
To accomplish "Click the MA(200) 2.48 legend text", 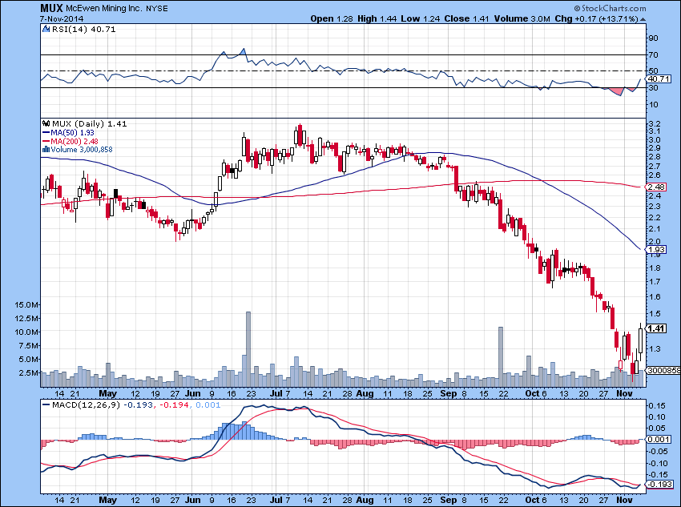I will point(75,142).
